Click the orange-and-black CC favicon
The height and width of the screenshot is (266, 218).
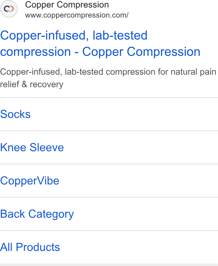[x=9, y=9]
